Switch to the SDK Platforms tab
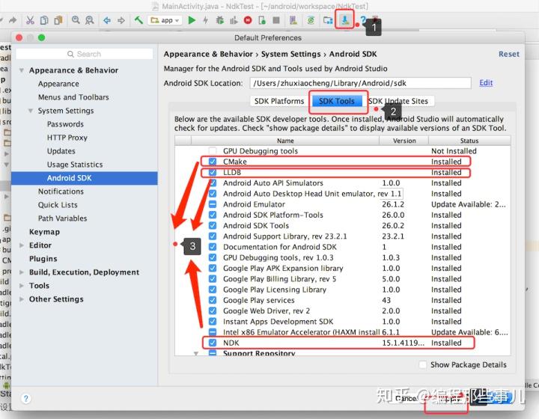 [x=279, y=101]
